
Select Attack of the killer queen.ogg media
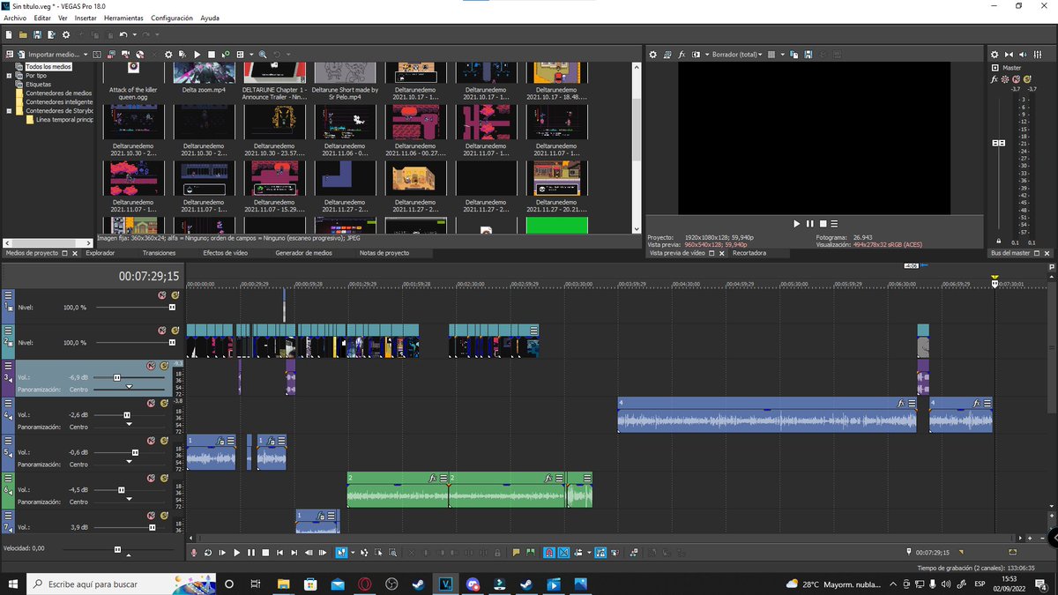click(133, 78)
